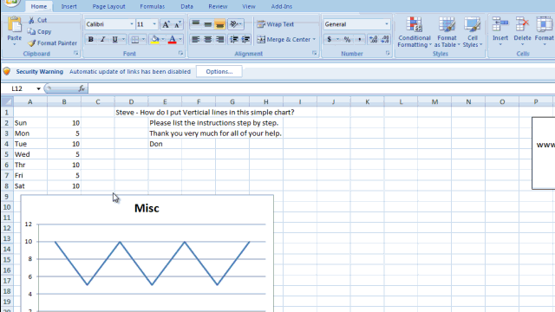Apply percent style to cell

(x=347, y=39)
